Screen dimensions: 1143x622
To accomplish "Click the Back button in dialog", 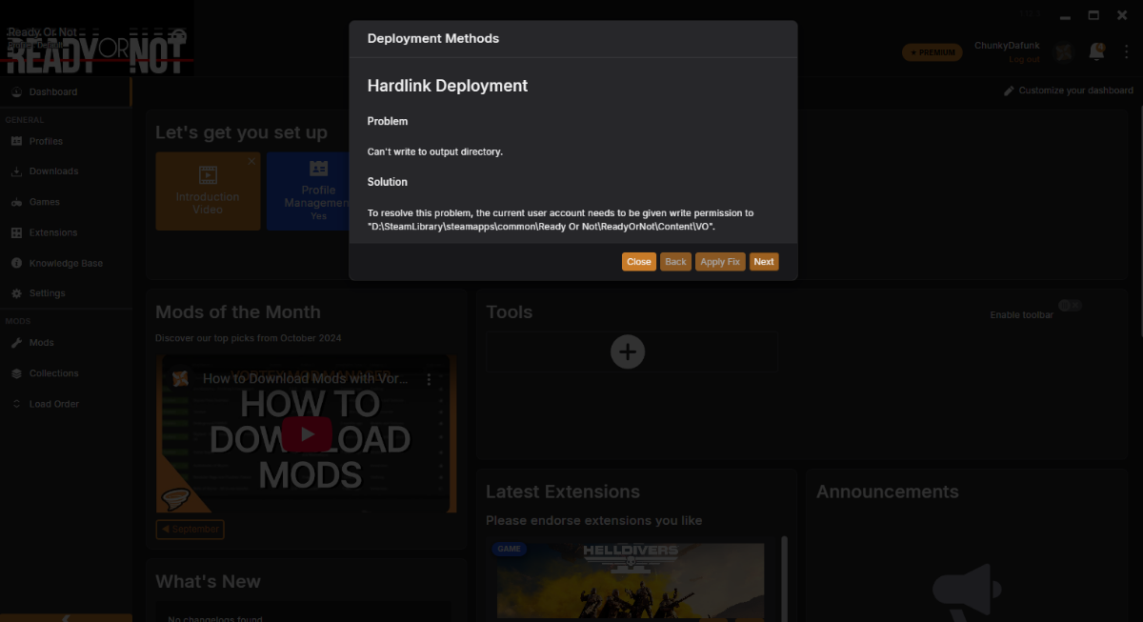I will pyautogui.click(x=675, y=262).
